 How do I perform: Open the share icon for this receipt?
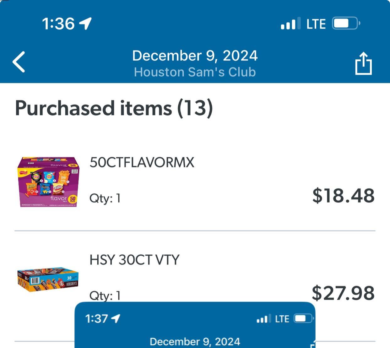point(363,63)
